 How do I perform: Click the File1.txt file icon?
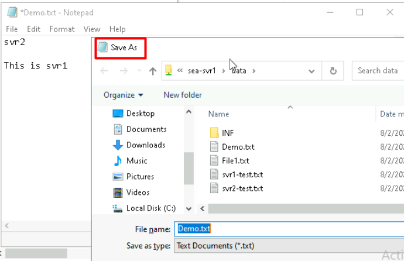[214, 160]
